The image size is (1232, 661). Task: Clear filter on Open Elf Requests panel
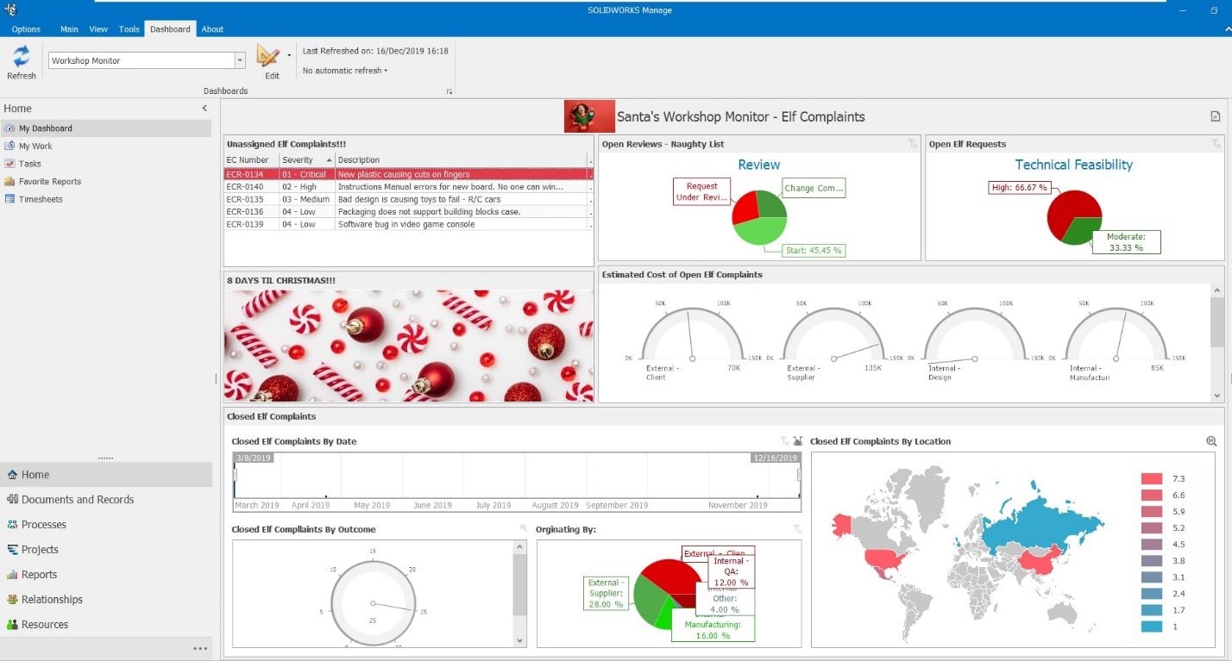coord(1216,144)
